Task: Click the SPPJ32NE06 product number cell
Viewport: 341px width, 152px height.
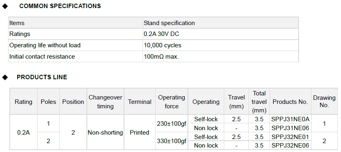Action: 290,145
